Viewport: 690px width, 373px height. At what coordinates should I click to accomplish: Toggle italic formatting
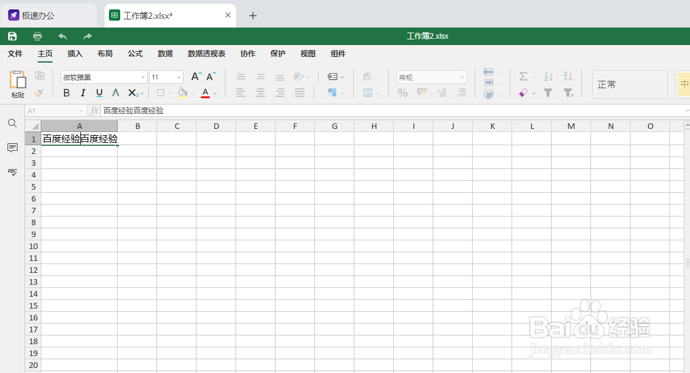tap(83, 93)
